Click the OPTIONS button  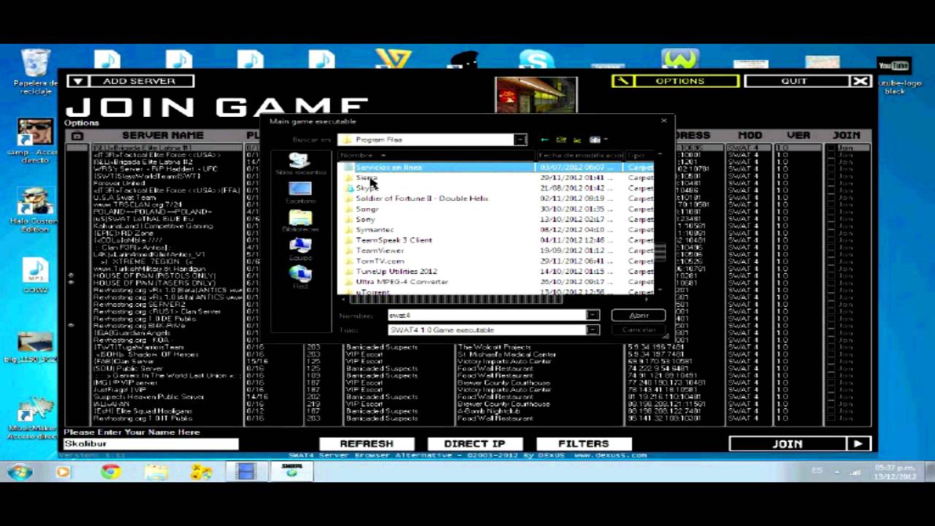pyautogui.click(x=680, y=81)
